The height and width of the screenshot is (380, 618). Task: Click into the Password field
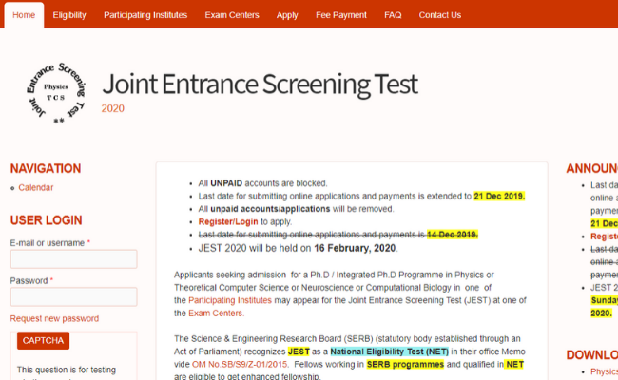[x=73, y=297]
